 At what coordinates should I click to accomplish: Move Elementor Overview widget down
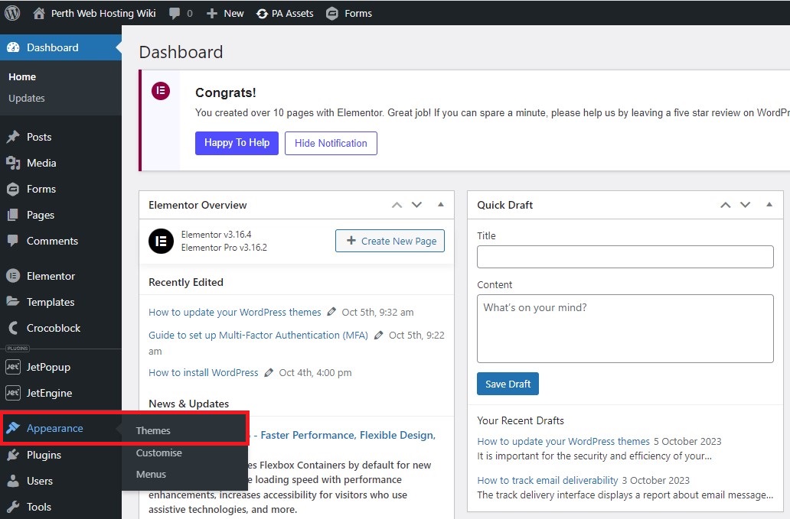click(416, 205)
